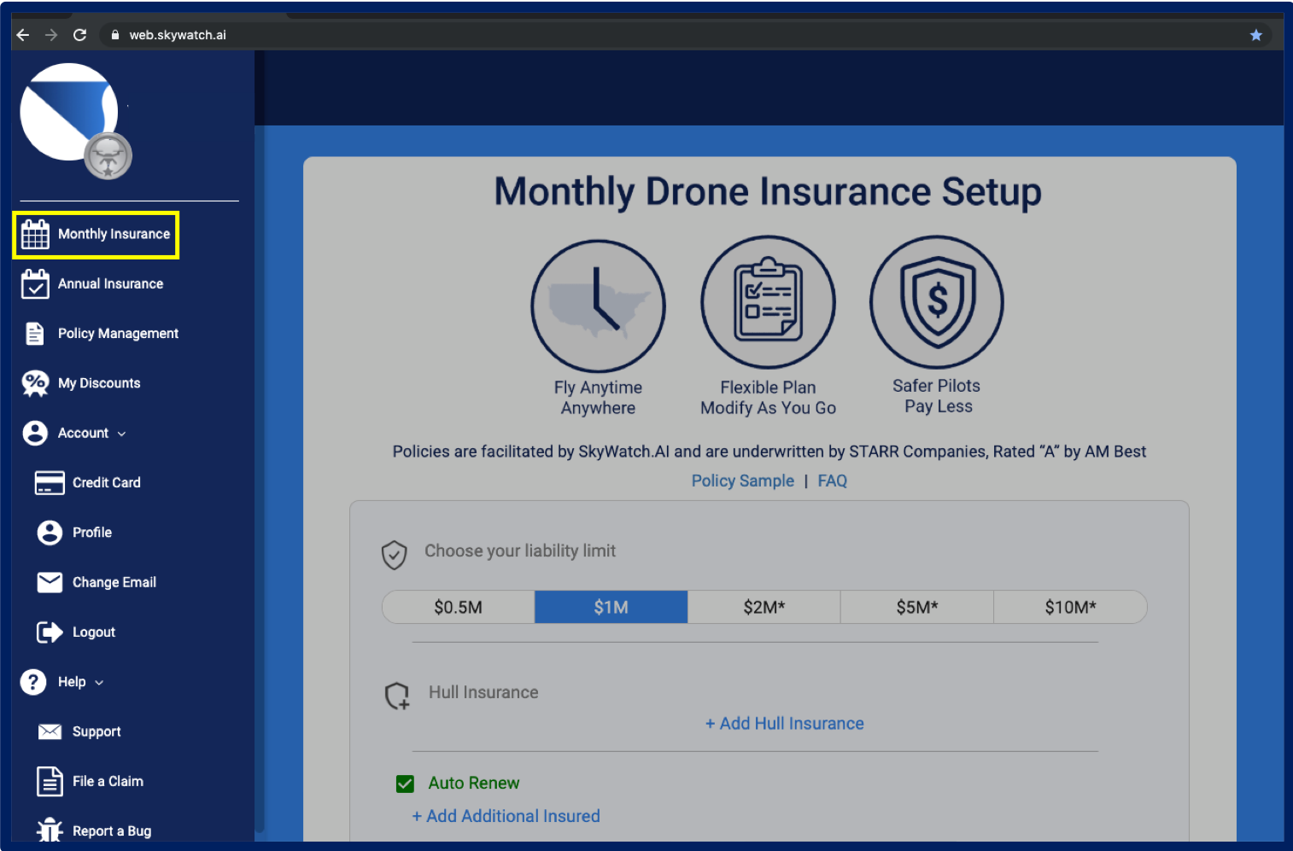Select Report a Bug label

[112, 831]
